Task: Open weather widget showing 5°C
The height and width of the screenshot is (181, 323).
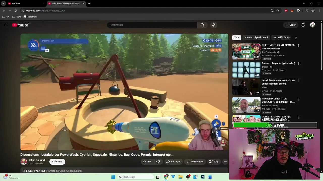Action: click(11, 177)
